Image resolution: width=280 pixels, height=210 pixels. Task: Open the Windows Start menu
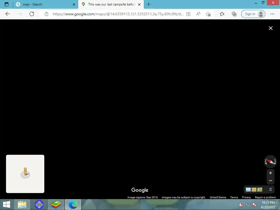[7, 205]
